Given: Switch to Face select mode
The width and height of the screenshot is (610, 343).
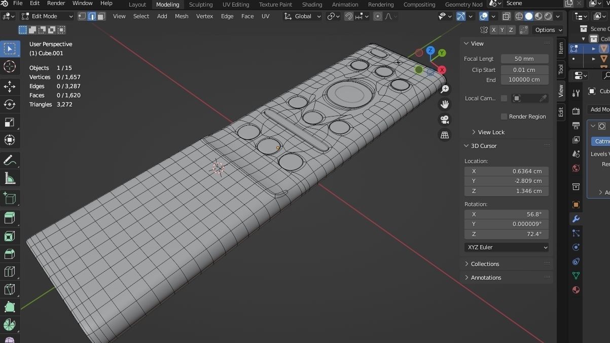Looking at the screenshot, I should [101, 16].
